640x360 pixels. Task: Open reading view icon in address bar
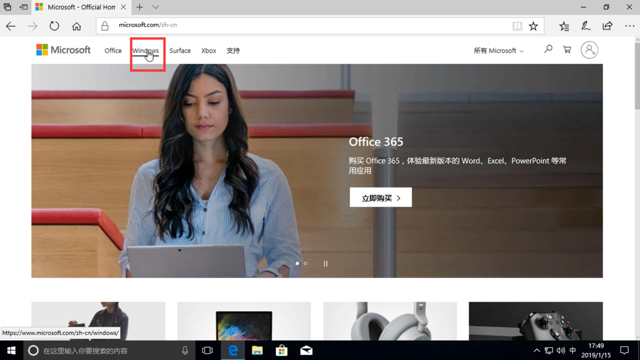517,26
